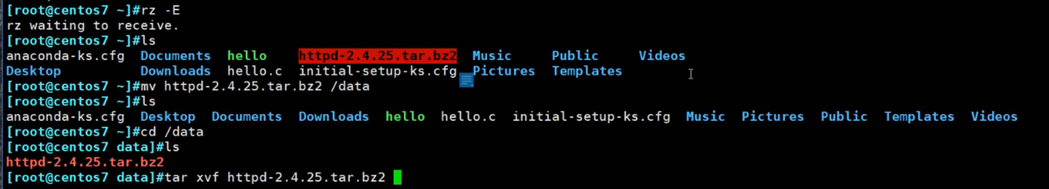
Task: Click the green terminal cursor block
Action: tap(397, 177)
